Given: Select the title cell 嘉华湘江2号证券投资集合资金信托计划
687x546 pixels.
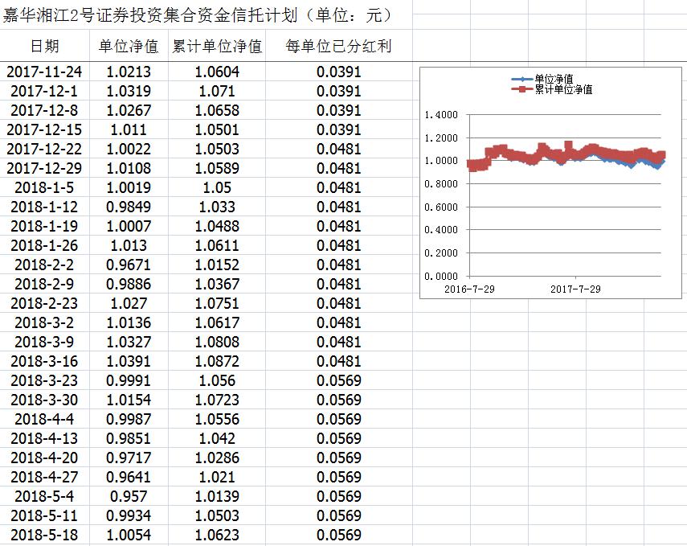Looking at the screenshot, I should (197, 15).
